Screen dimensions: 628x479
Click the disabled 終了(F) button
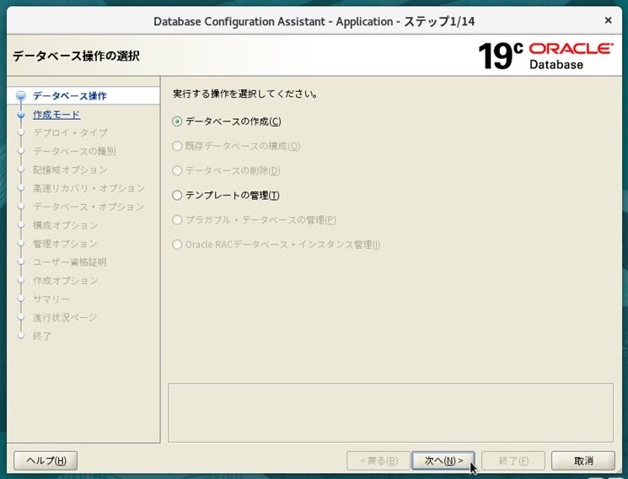513,460
